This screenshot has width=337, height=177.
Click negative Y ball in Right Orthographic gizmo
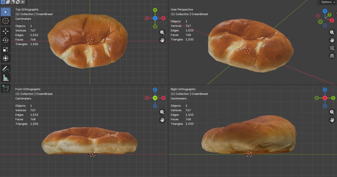click(x=317, y=98)
